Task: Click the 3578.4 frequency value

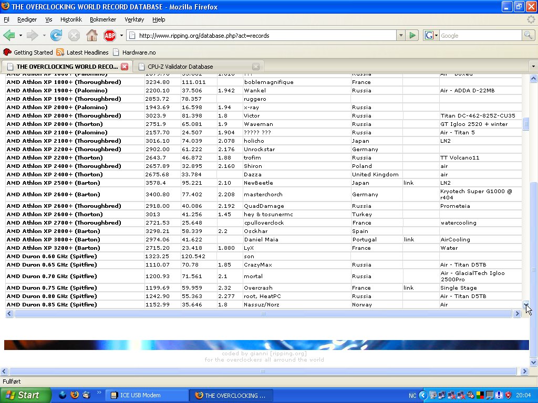Action: pyautogui.click(x=156, y=183)
